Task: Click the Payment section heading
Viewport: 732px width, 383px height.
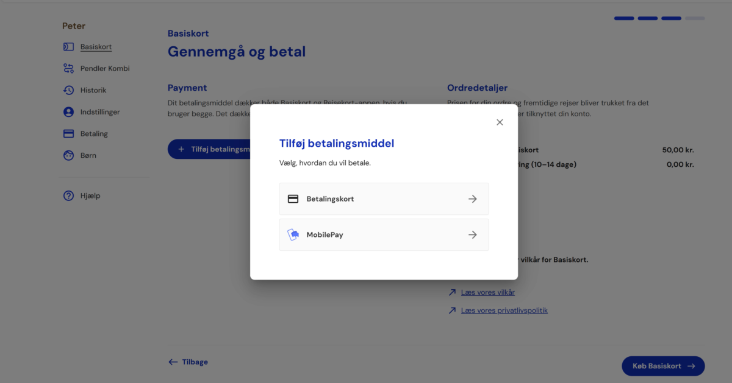Action: tap(187, 88)
